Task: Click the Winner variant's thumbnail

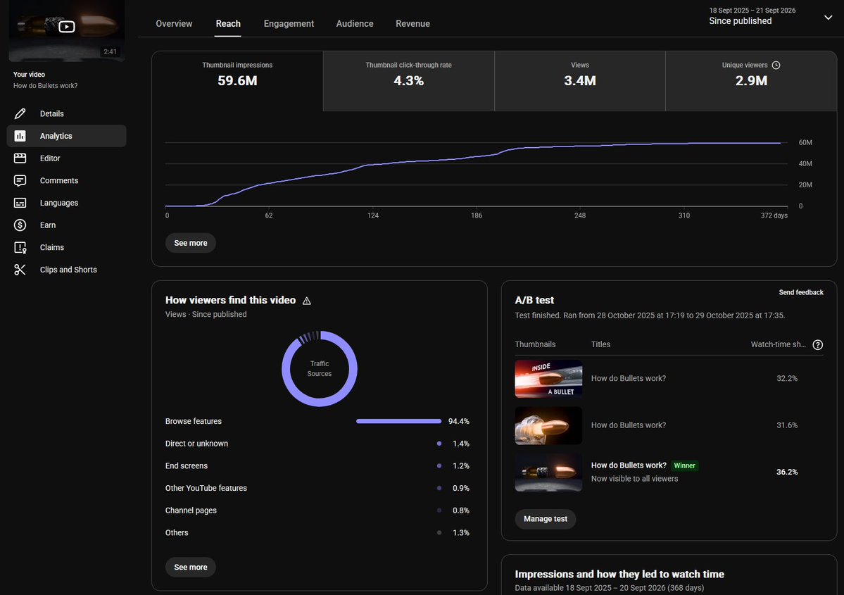Action: [x=548, y=472]
